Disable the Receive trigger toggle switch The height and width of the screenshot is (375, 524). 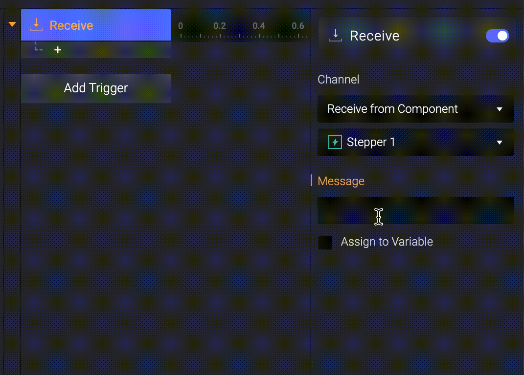pos(497,36)
